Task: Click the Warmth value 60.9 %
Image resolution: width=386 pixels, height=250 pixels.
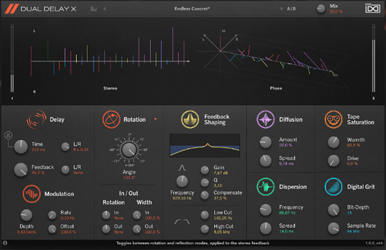Action: point(353,145)
